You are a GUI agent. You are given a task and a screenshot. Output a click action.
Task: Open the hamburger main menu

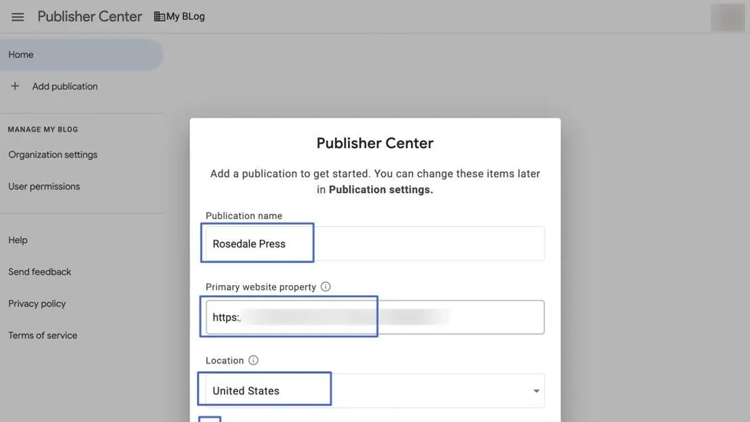(17, 17)
